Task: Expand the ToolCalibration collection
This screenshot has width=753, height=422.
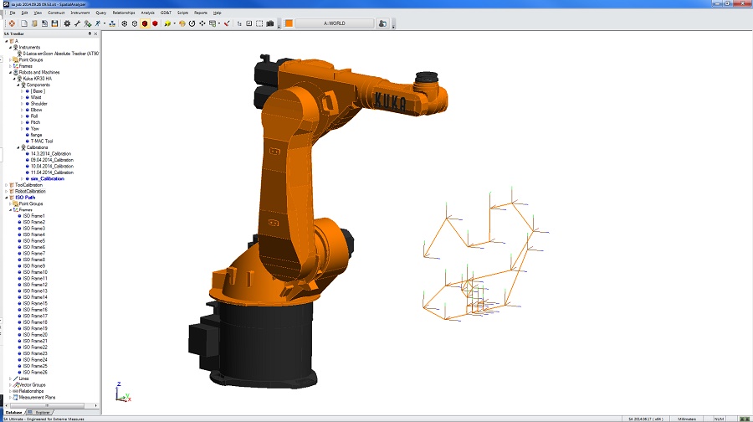Action: [x=6, y=185]
